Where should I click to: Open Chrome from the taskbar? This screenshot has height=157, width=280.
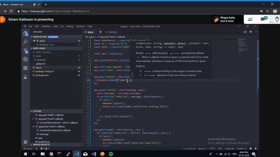[x=51, y=154]
